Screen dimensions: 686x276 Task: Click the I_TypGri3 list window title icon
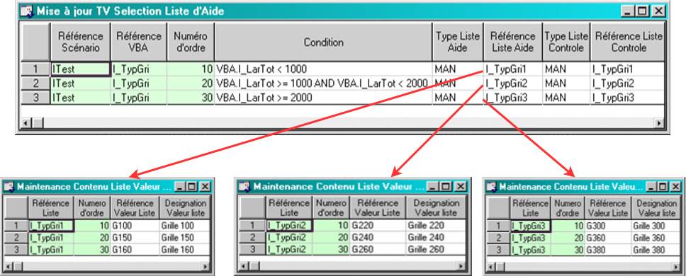(x=493, y=187)
